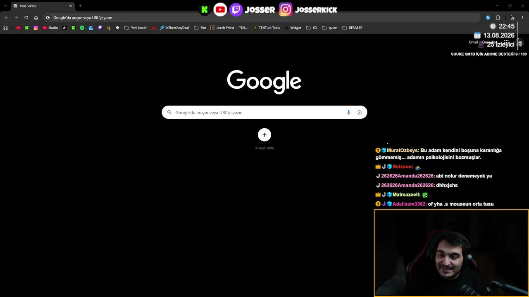Open the Google apps grid launcher

(506, 42)
